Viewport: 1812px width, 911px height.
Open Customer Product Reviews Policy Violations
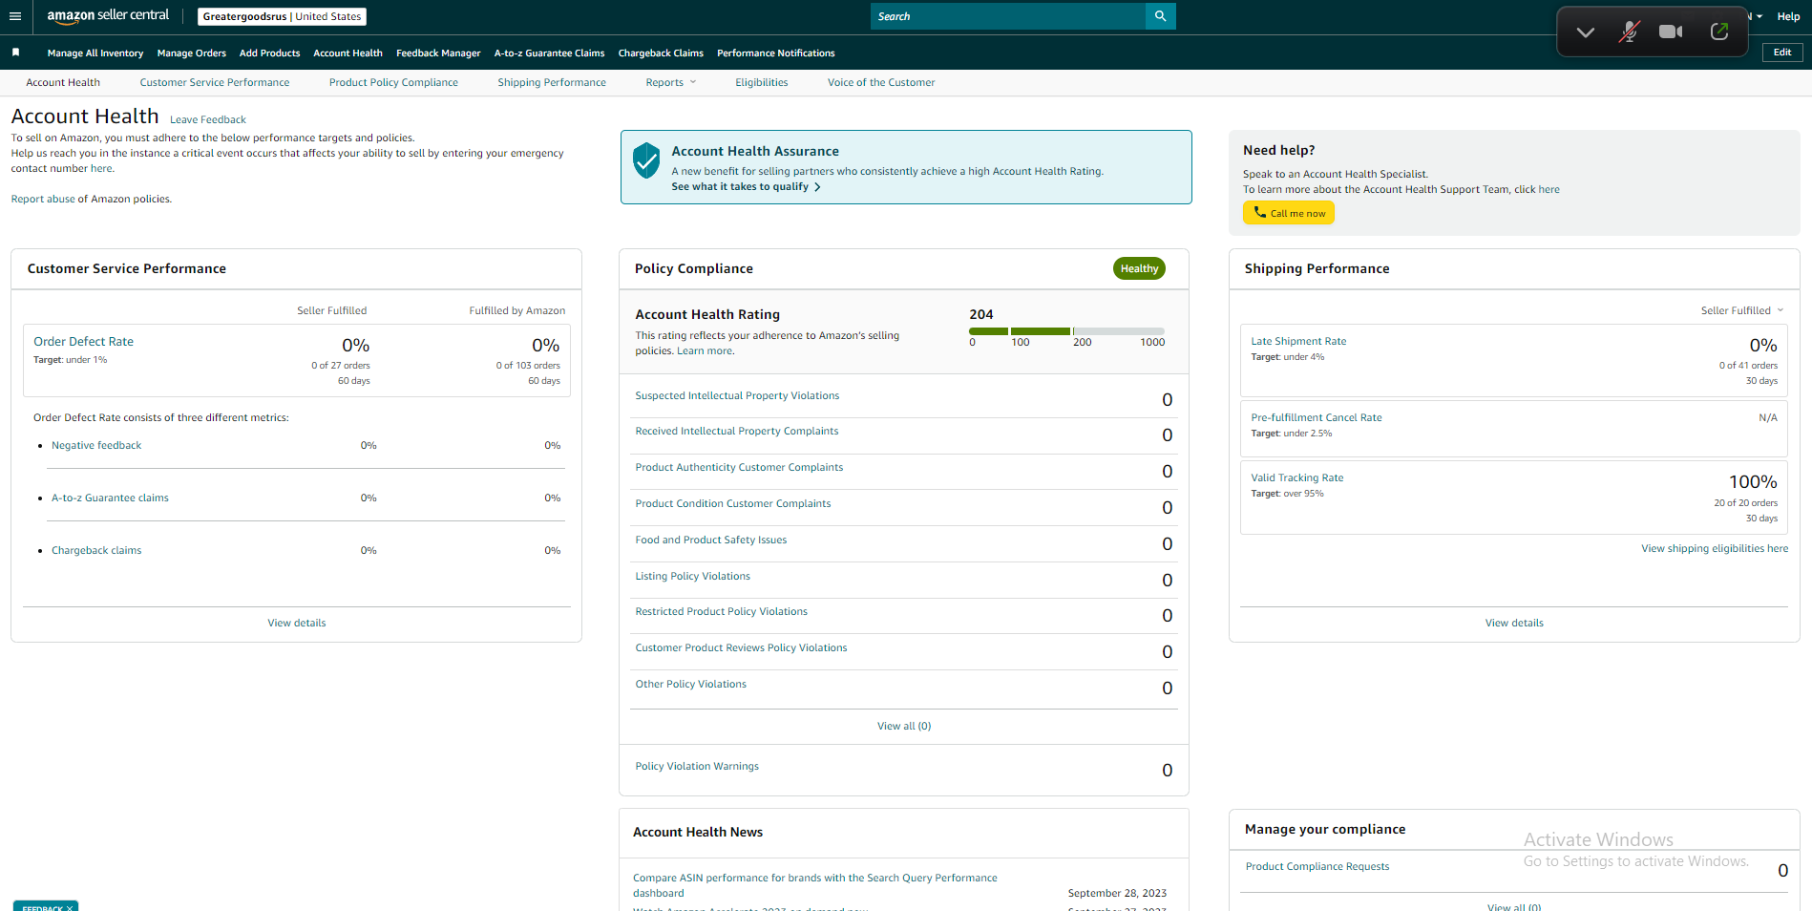[x=742, y=648]
